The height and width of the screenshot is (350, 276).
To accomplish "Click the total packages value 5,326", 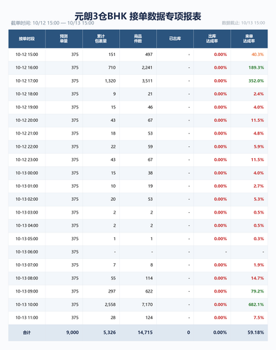I will click(109, 332).
